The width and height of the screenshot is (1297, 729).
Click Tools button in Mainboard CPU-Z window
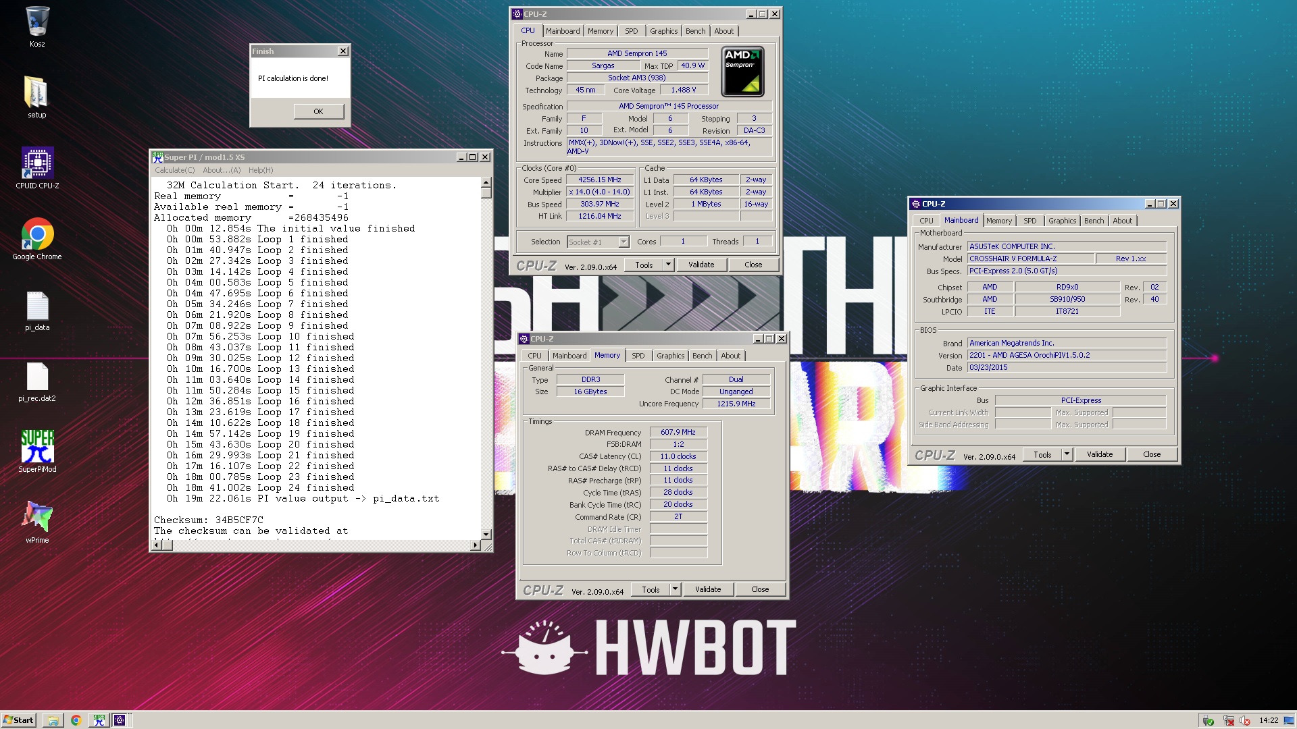[1042, 454]
